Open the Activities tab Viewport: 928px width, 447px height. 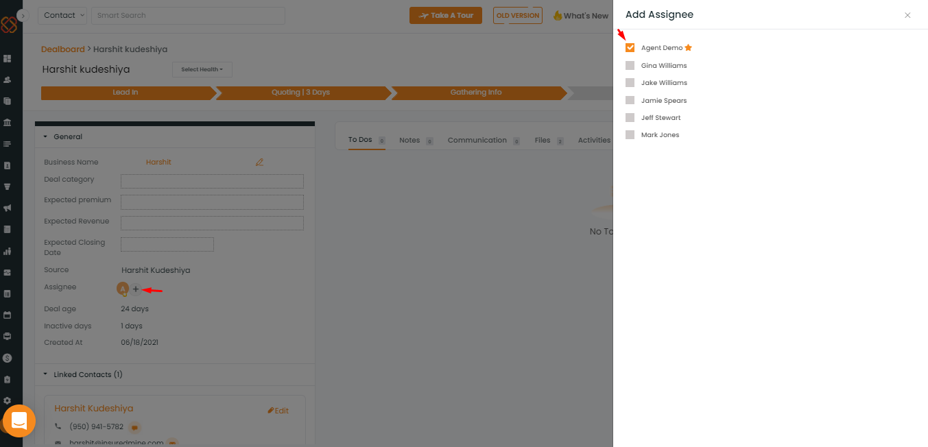[594, 140]
